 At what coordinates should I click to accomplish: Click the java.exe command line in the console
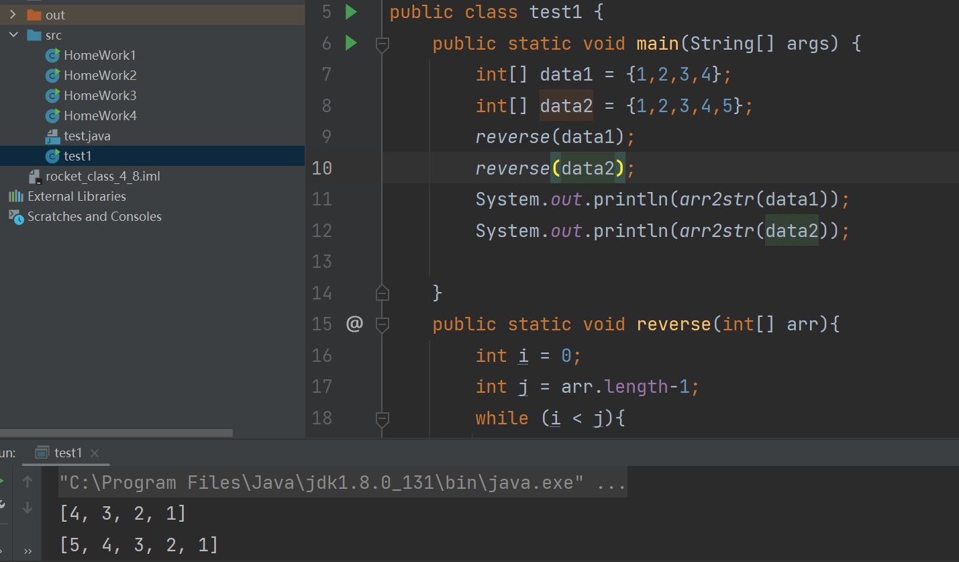(343, 483)
